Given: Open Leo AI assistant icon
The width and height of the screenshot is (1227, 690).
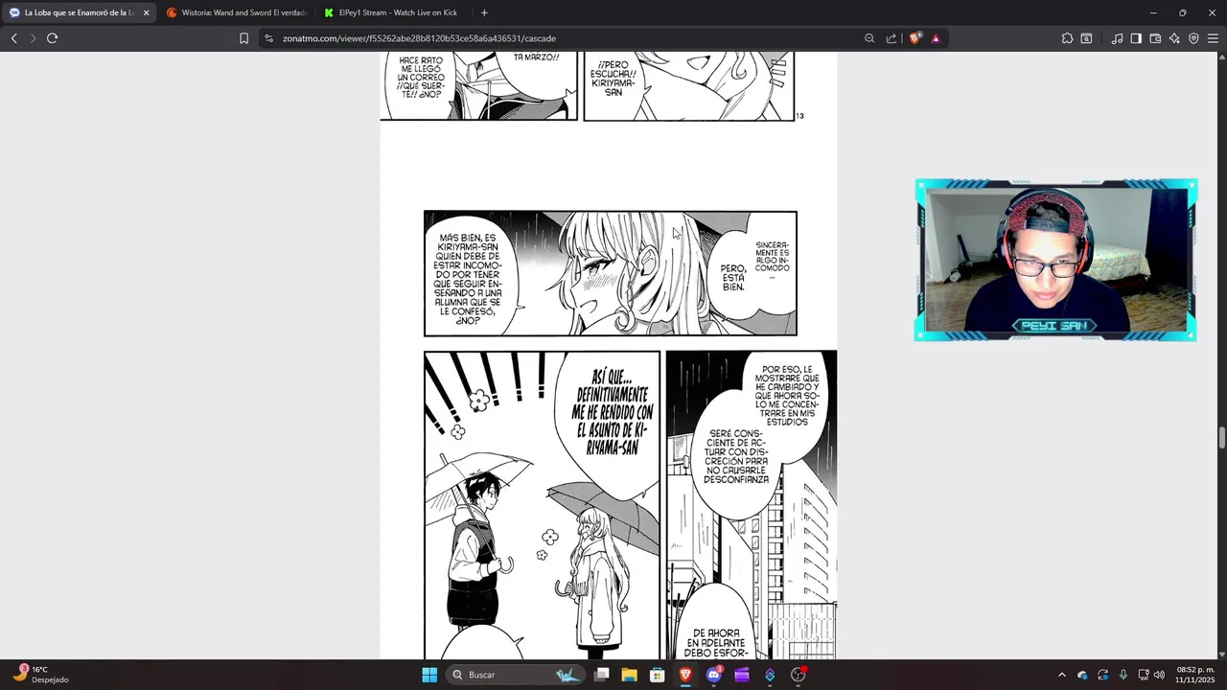Looking at the screenshot, I should coord(1174,38).
